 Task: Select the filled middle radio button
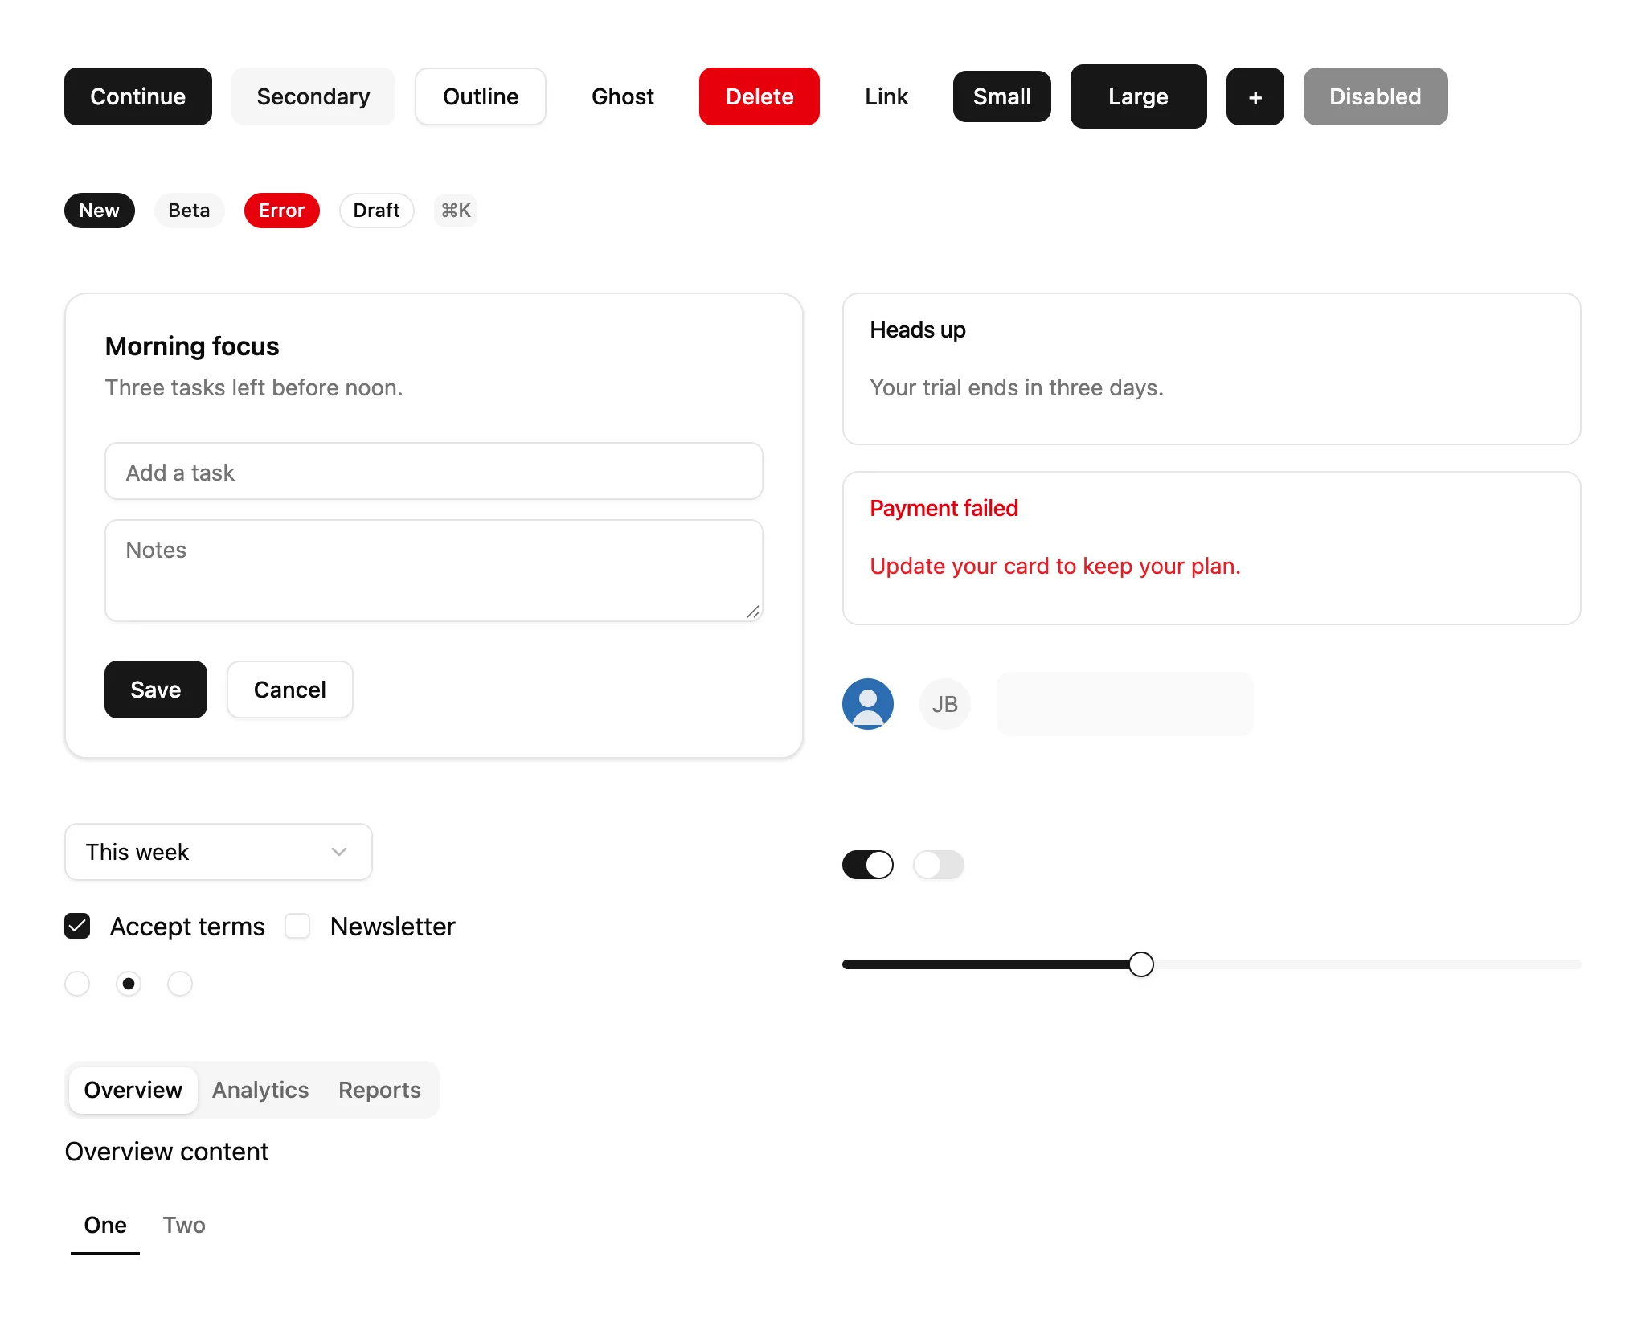(x=129, y=984)
